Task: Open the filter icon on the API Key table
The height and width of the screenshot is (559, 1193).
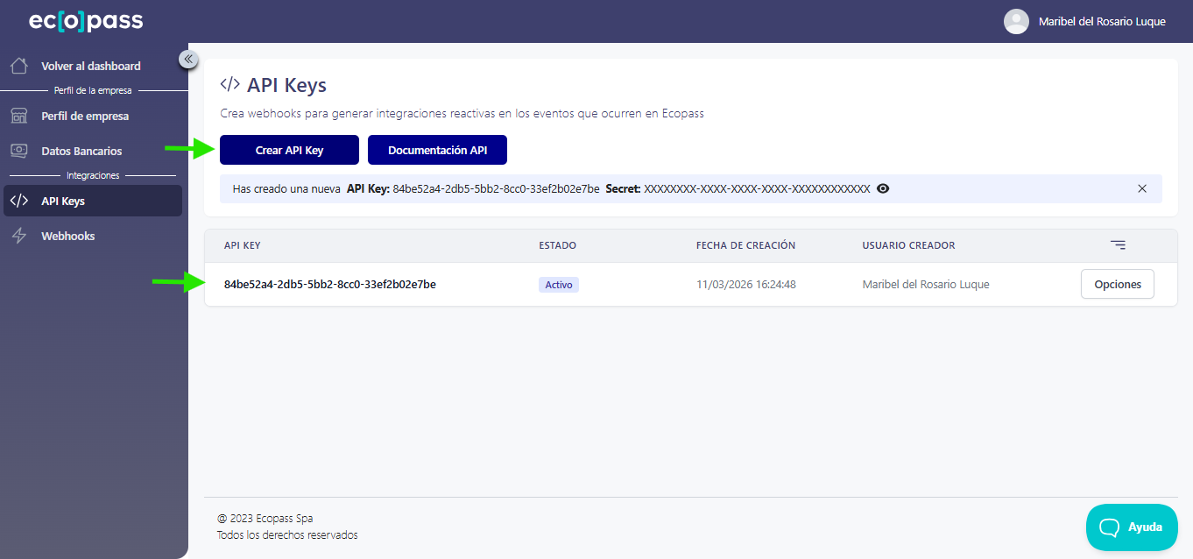Action: pyautogui.click(x=1118, y=245)
